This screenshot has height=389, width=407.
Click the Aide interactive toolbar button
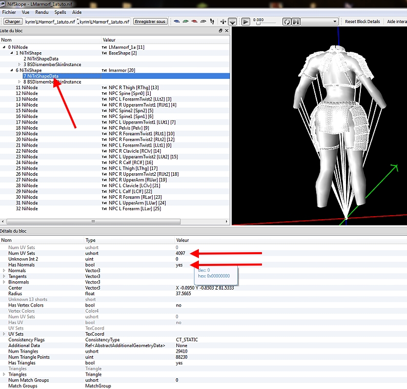point(397,22)
